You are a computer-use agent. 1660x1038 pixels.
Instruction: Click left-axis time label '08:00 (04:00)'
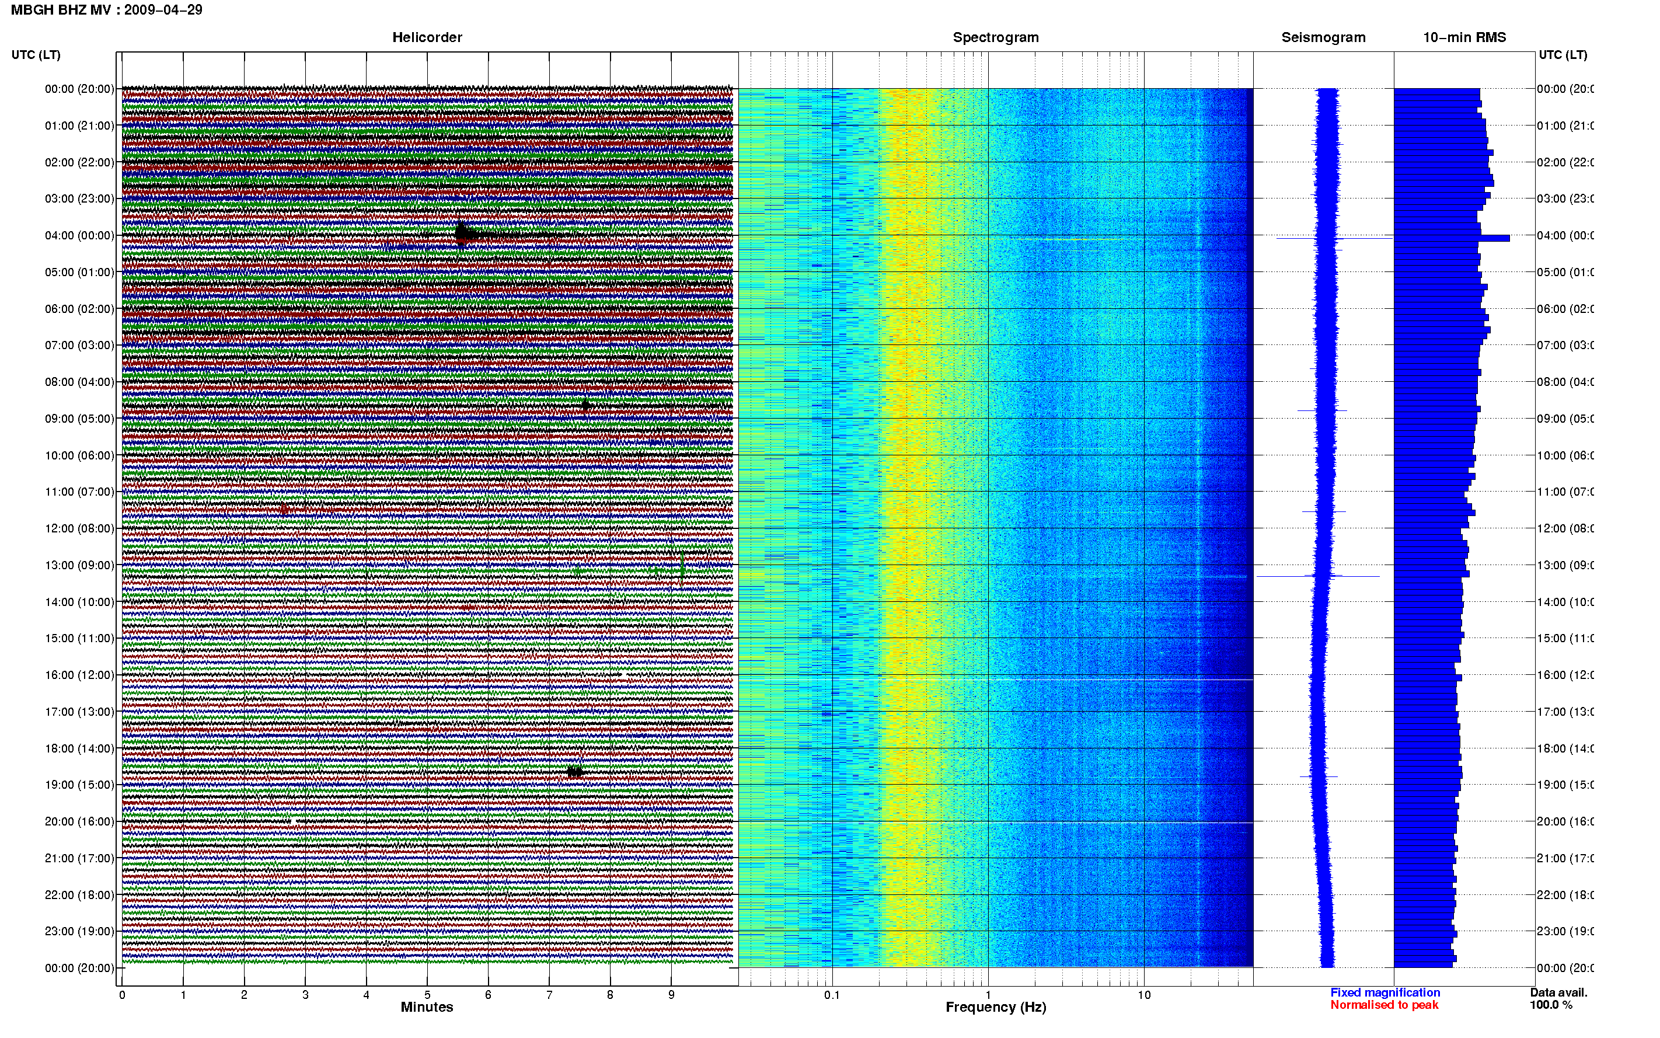point(79,382)
